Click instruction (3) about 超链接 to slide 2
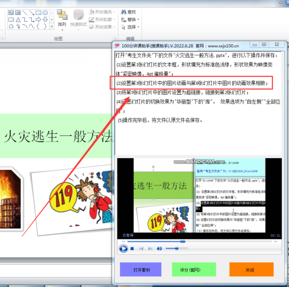The width and height of the screenshot is (289, 287). pyautogui.click(x=183, y=93)
